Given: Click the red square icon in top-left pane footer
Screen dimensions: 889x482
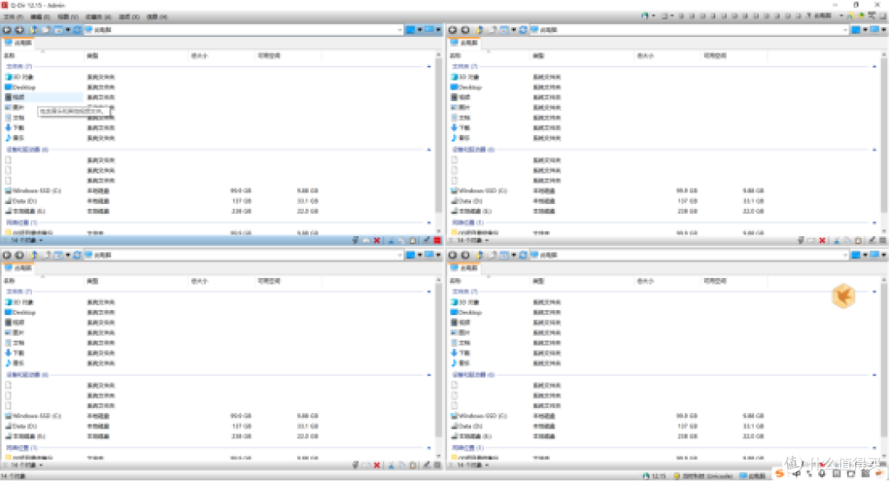Looking at the screenshot, I should tap(437, 241).
